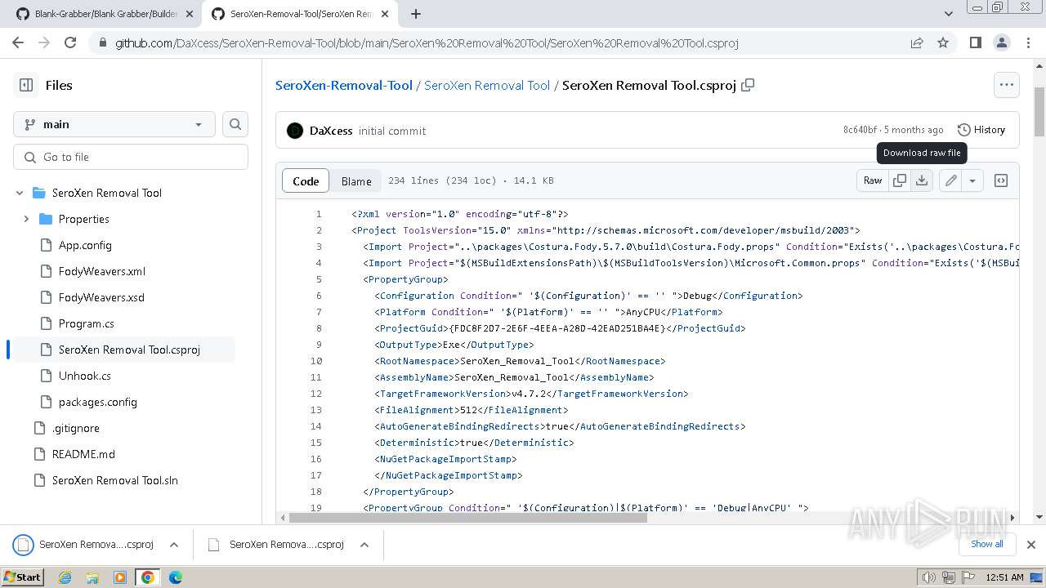Open DaXcess author profile link
The height and width of the screenshot is (588, 1046).
(x=331, y=131)
